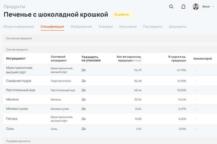This screenshot has width=217, height=144.
Task: Collapse the Состав продукта section
Action: pos(17,49)
